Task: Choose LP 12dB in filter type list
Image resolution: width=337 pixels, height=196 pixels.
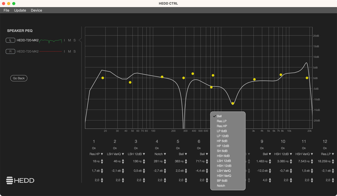Action: click(228, 136)
